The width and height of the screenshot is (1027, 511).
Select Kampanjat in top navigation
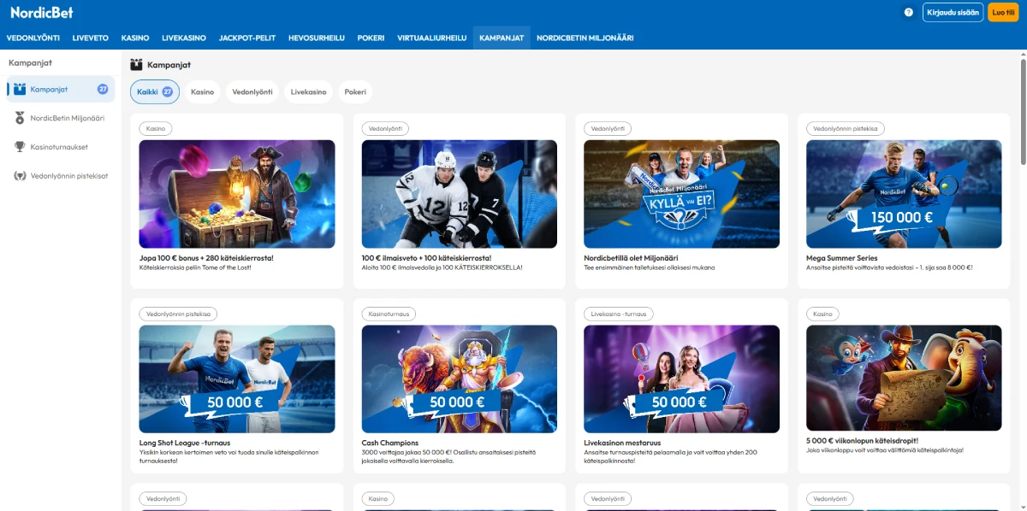pos(502,38)
